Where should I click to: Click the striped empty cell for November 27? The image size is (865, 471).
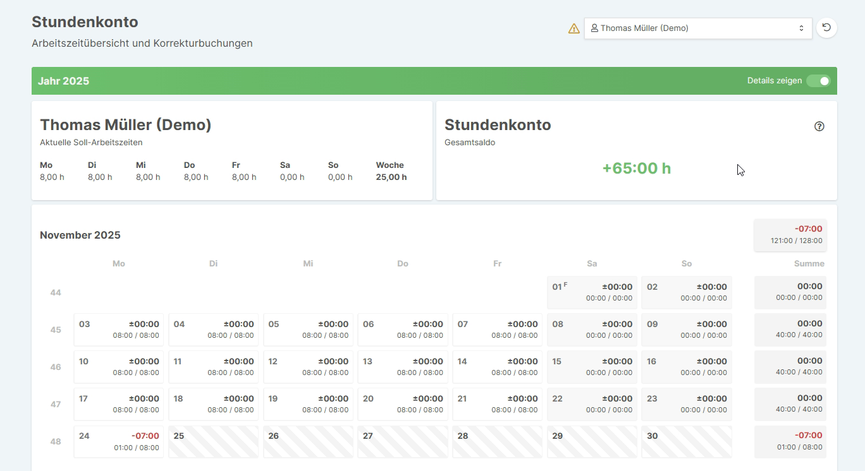tap(403, 441)
